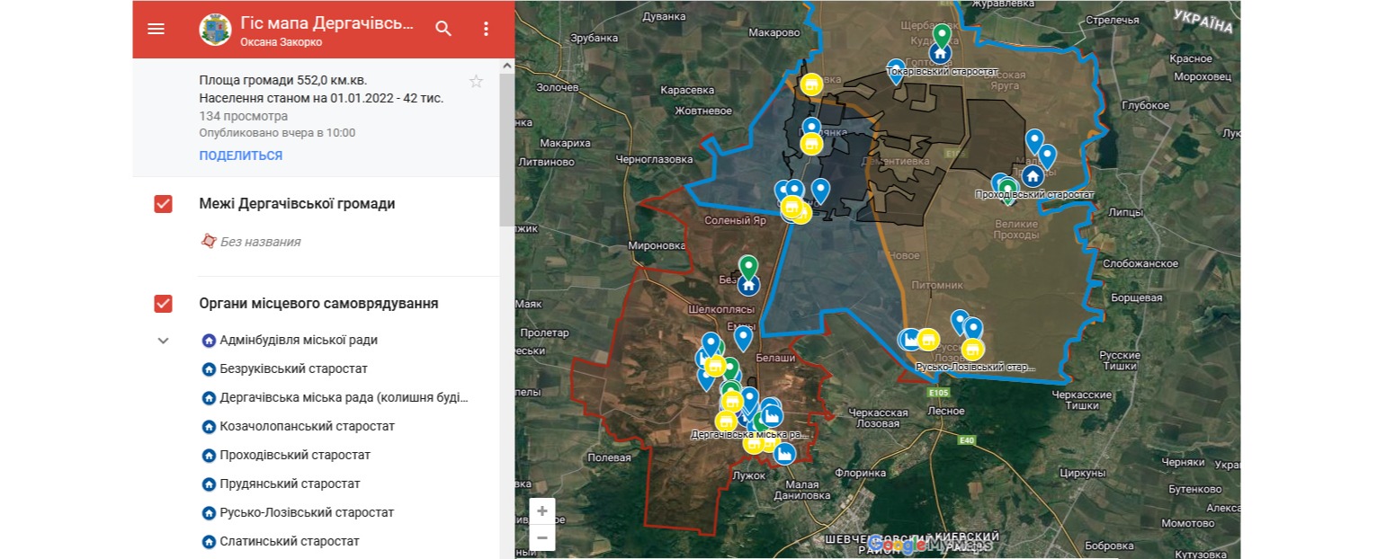This screenshot has width=1377, height=559.
Task: Open the three-dot more options menu
Action: click(486, 29)
